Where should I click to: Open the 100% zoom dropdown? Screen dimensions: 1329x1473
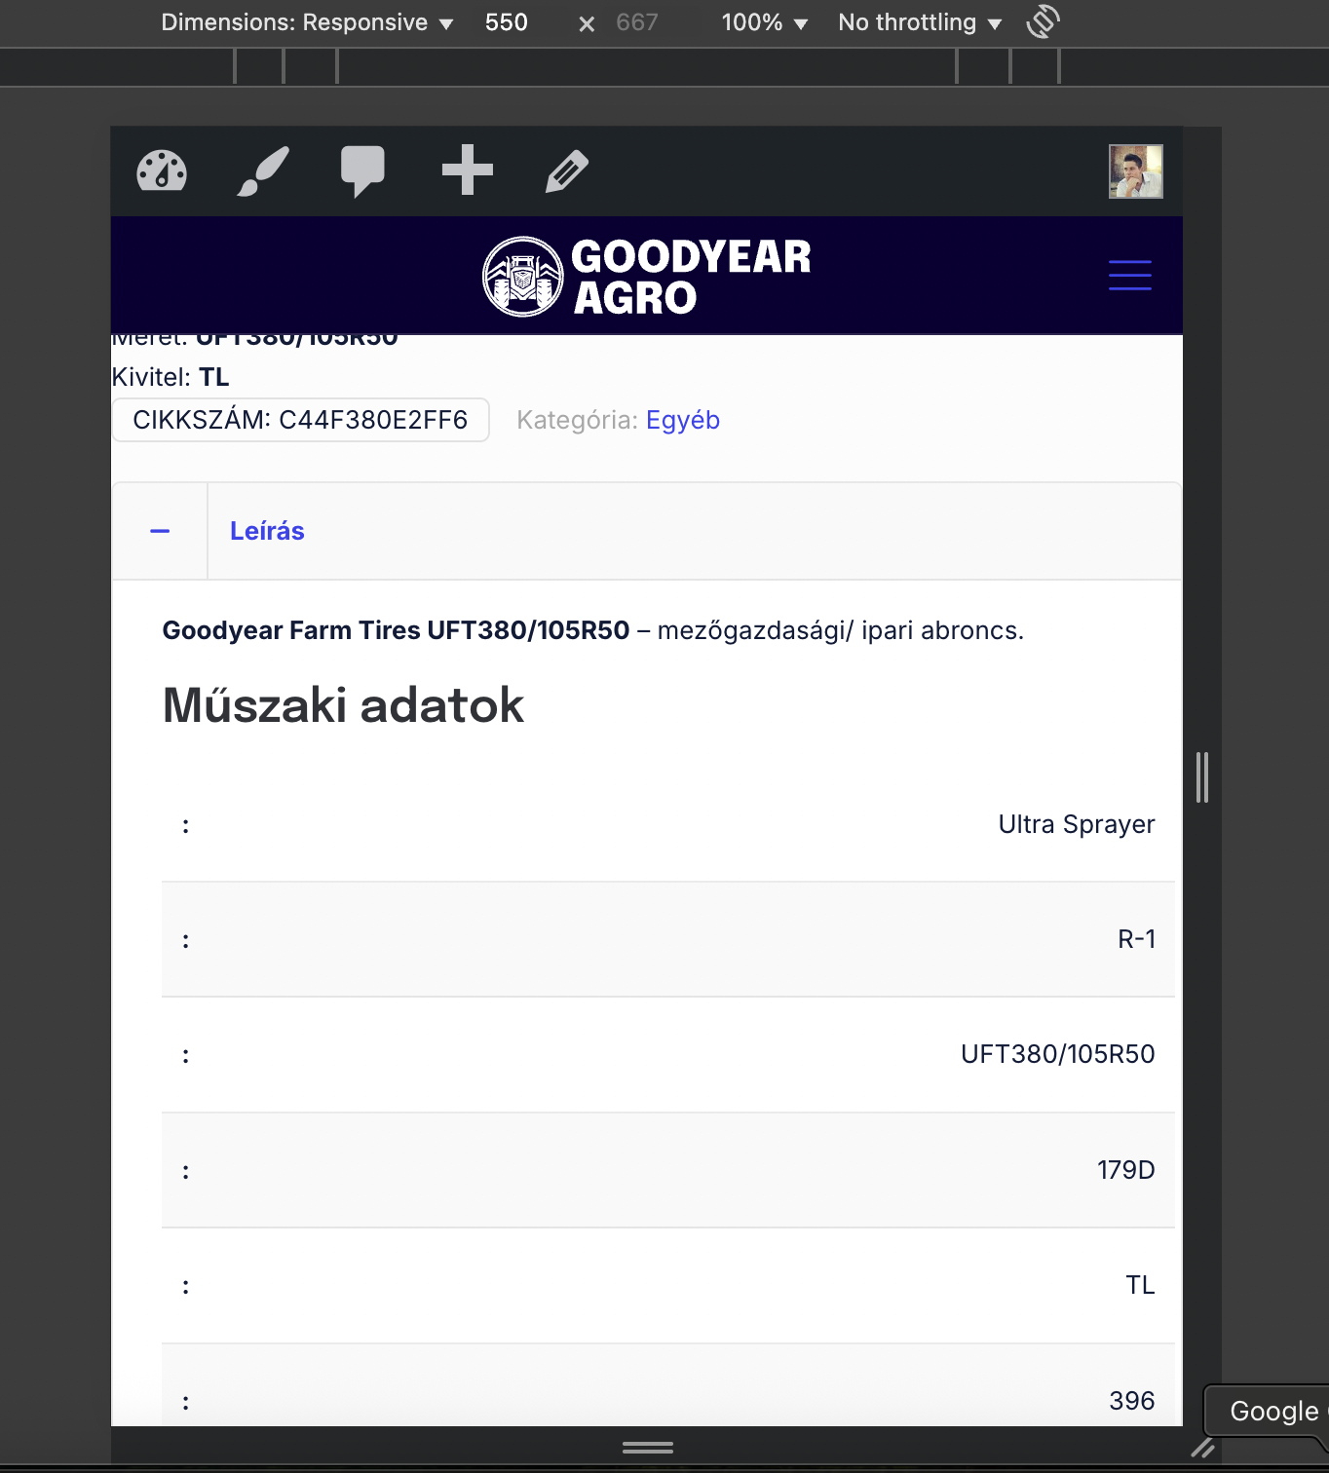click(765, 22)
